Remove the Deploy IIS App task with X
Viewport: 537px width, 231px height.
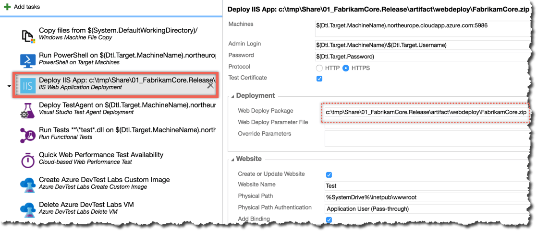(210, 85)
